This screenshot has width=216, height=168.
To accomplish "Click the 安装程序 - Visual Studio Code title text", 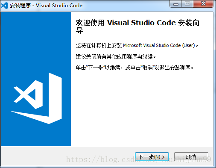I will coord(46,6).
